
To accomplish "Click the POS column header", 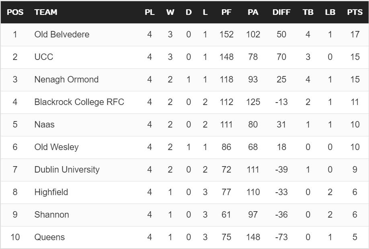I will [x=15, y=12].
